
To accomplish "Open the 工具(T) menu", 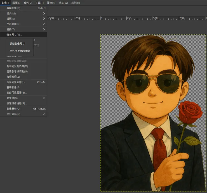I will [x=39, y=3].
